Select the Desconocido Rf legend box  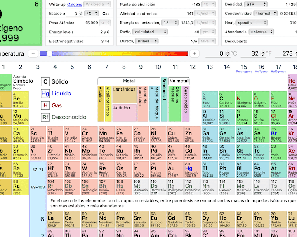(x=46, y=117)
